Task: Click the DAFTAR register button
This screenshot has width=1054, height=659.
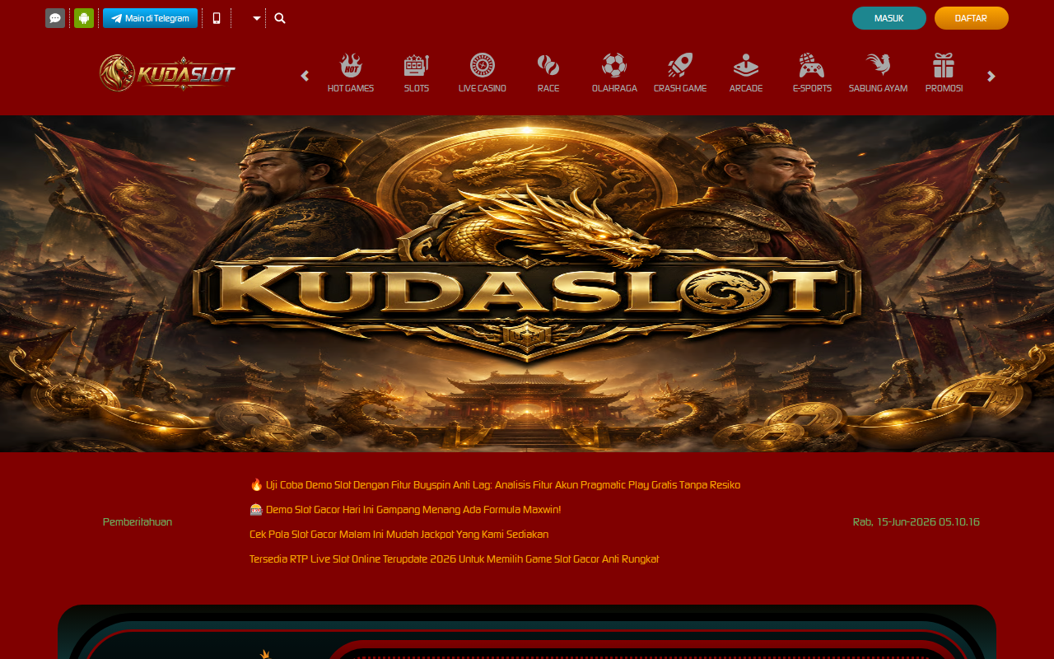Action: [972, 18]
